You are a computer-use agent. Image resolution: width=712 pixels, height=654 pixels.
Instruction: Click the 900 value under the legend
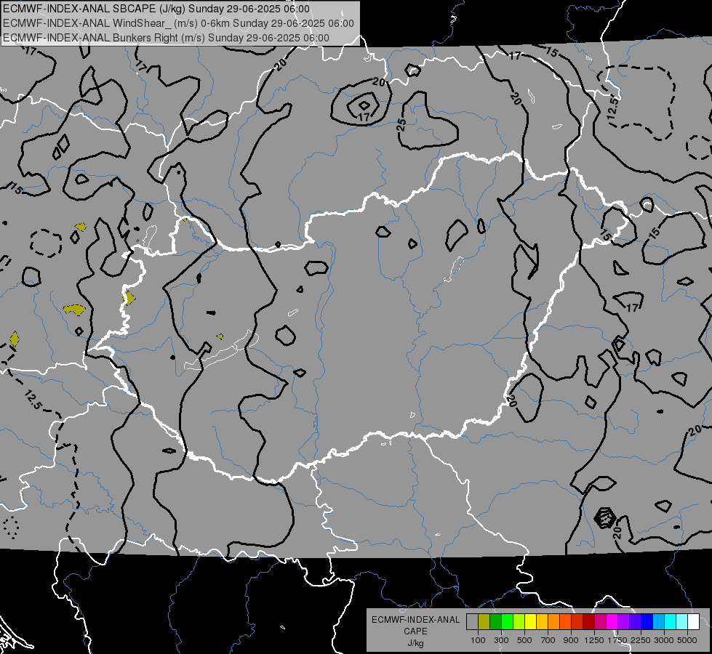click(571, 640)
